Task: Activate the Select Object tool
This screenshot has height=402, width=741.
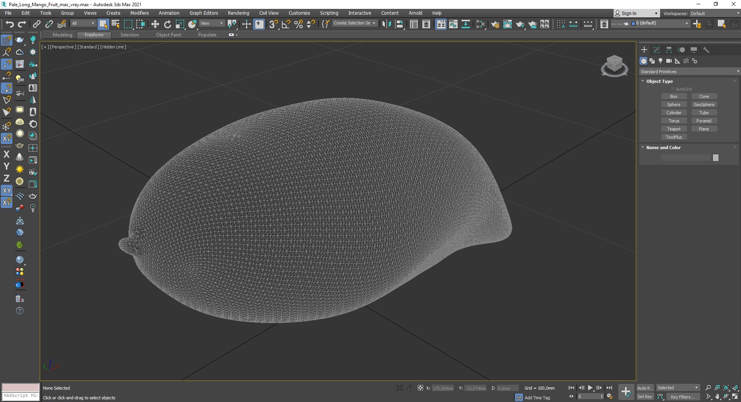Action: [x=103, y=24]
